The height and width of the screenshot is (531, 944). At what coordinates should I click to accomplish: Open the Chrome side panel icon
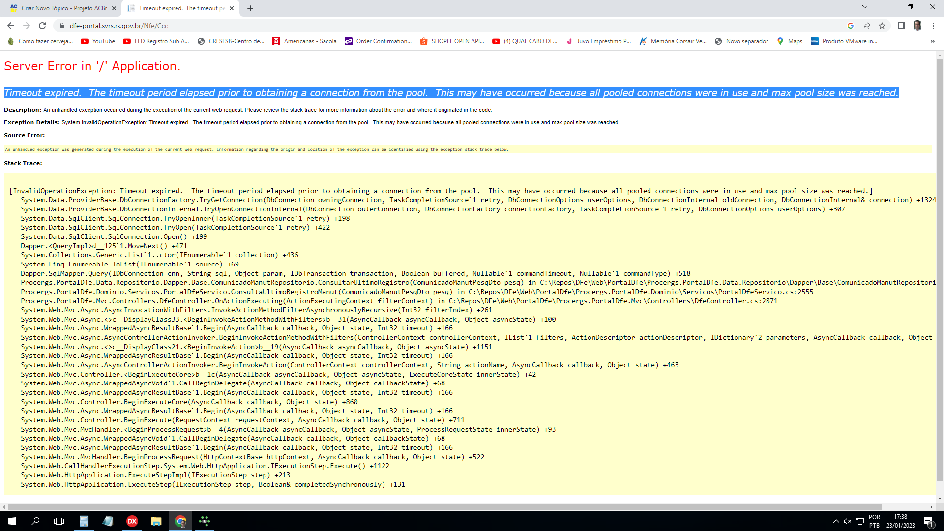(901, 26)
